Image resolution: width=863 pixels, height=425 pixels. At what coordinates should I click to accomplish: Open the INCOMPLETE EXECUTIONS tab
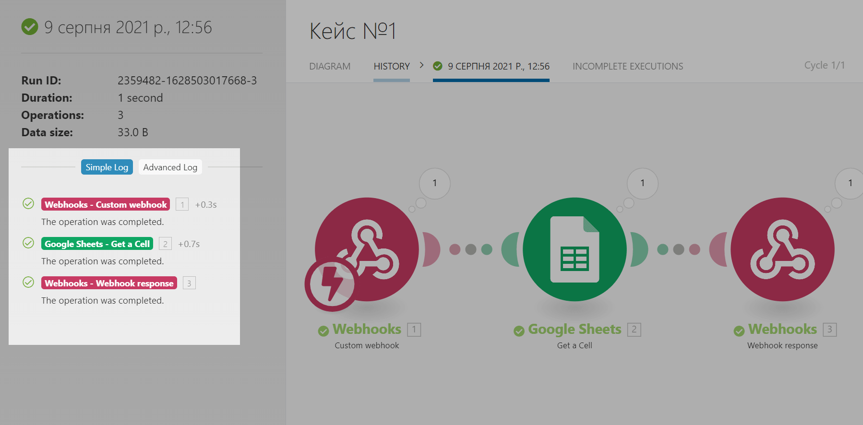coord(627,66)
